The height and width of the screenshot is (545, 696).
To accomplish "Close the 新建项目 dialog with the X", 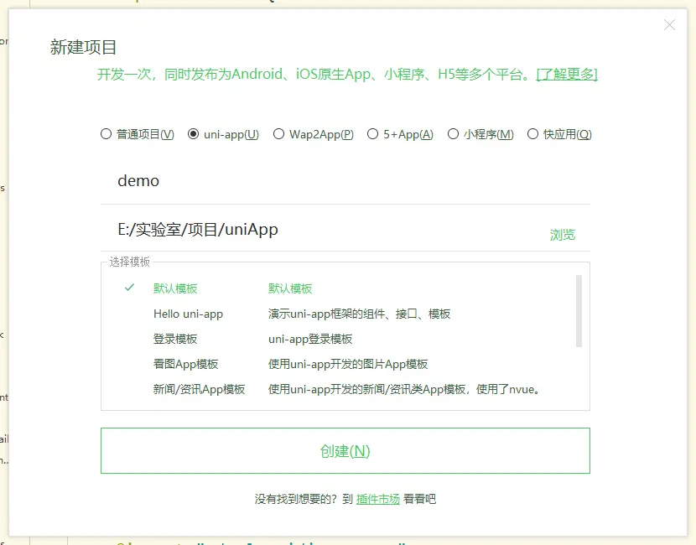I will (669, 25).
